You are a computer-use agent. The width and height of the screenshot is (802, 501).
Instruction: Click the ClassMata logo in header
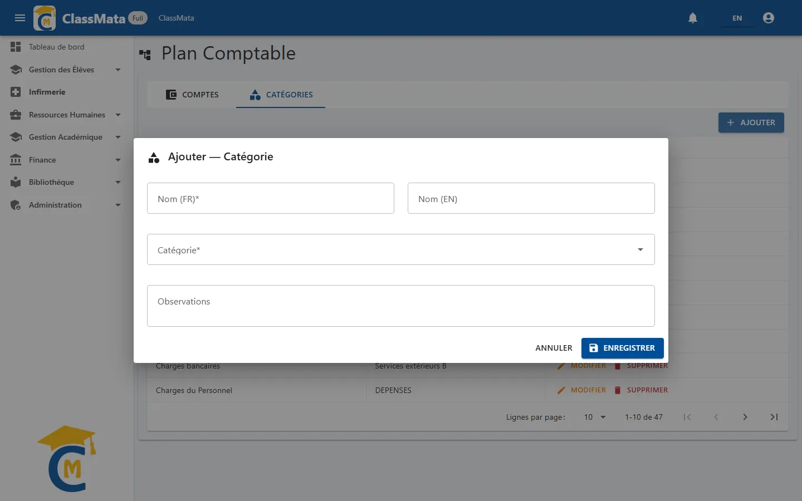tap(45, 18)
